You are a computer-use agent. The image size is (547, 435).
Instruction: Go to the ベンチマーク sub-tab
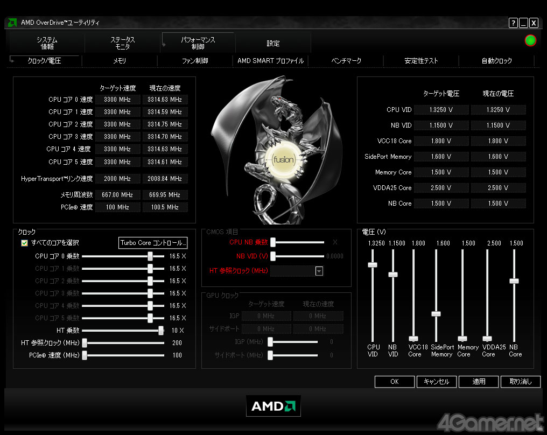[x=346, y=61]
